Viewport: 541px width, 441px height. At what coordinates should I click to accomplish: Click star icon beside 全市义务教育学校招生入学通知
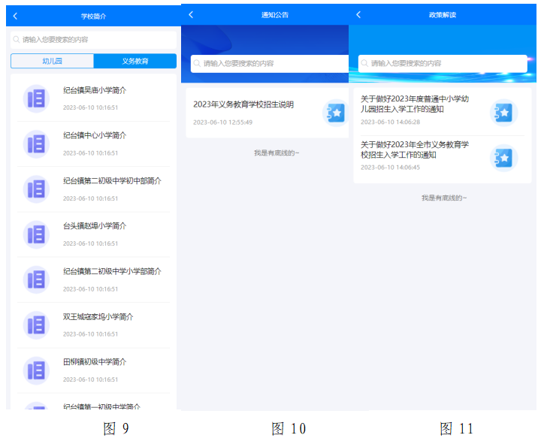503,159
